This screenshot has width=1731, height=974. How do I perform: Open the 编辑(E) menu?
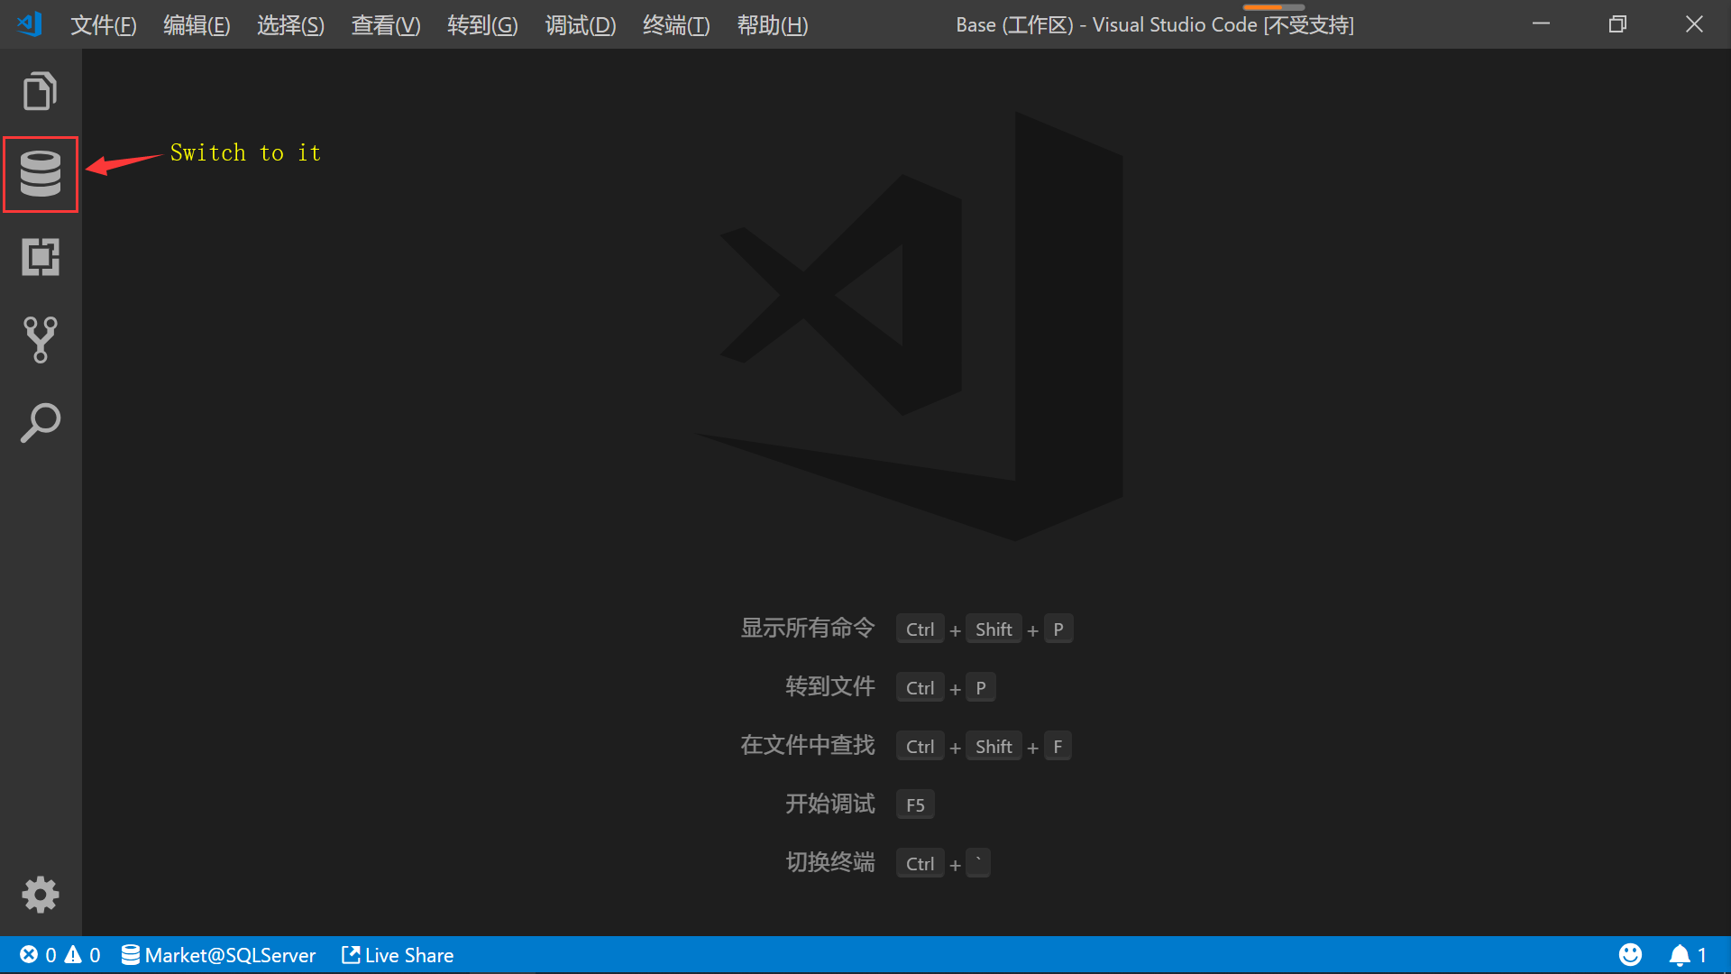coord(197,25)
